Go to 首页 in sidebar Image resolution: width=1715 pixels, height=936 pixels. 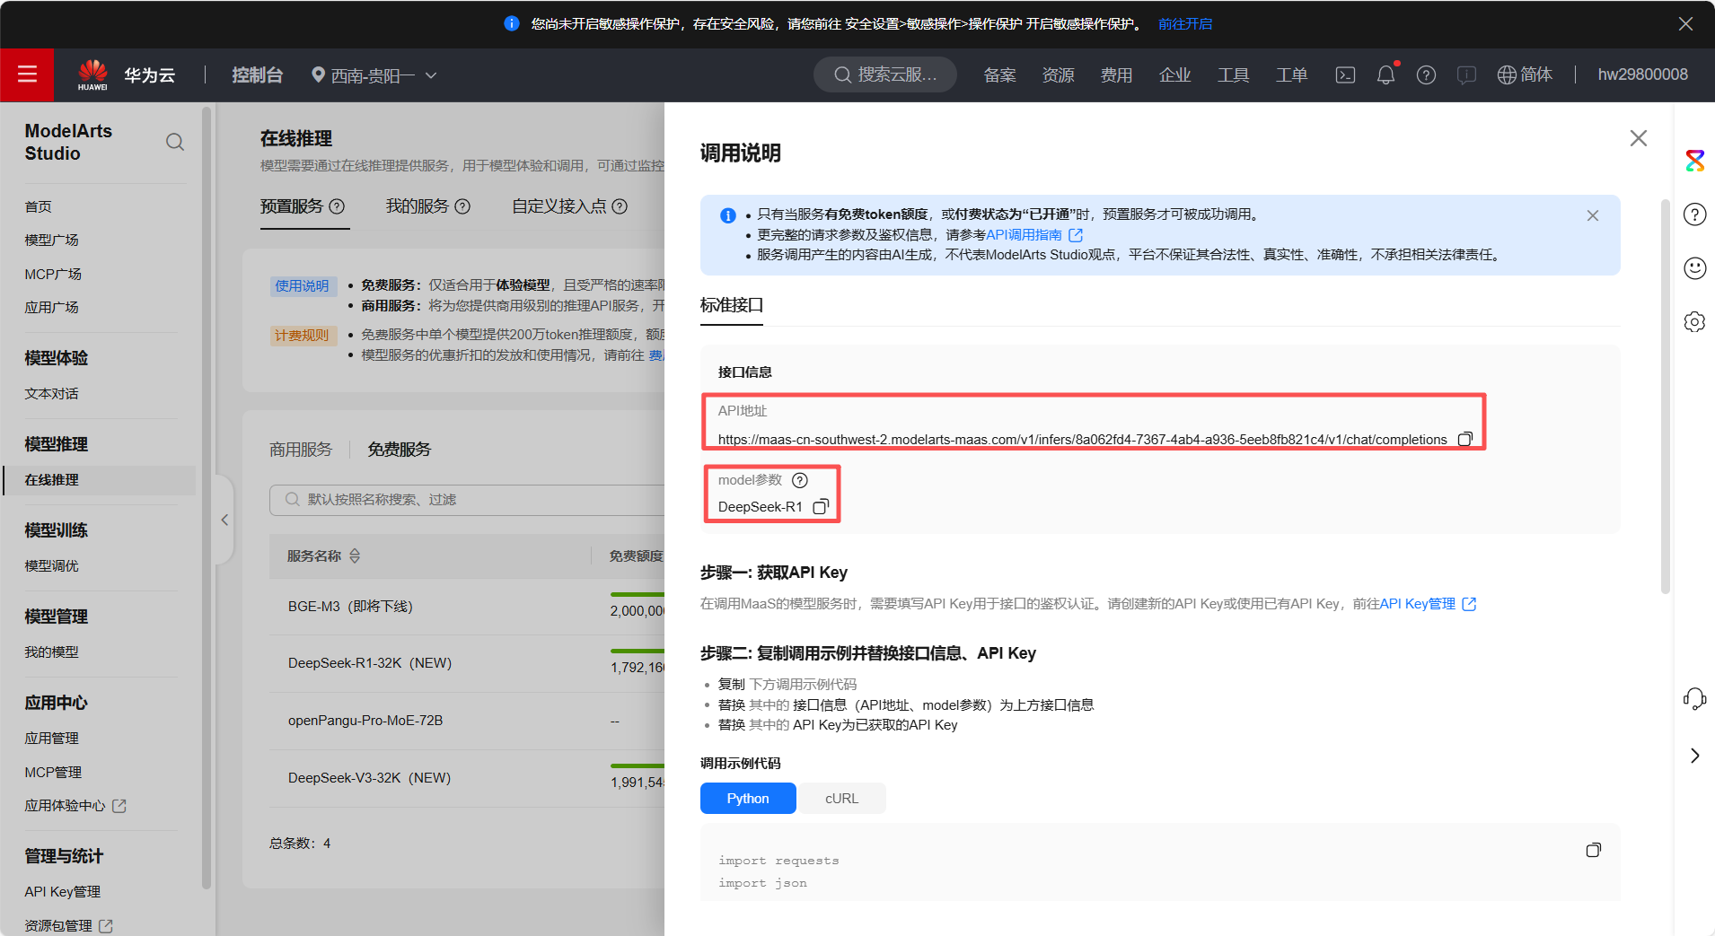point(39,206)
